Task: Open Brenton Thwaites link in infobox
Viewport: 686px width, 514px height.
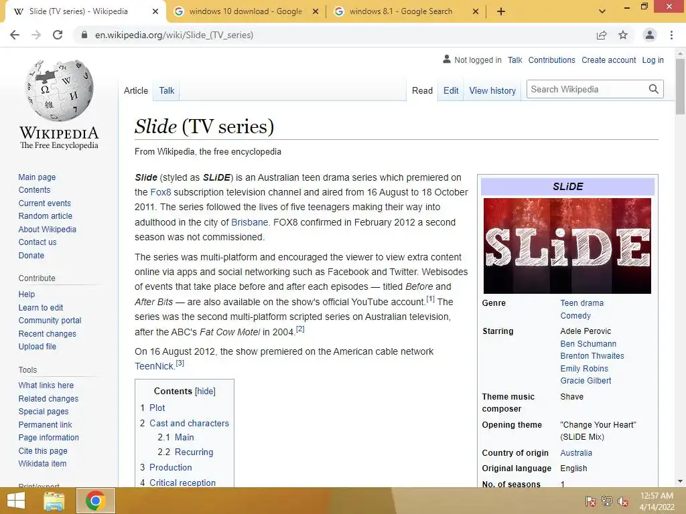Action: coord(592,356)
